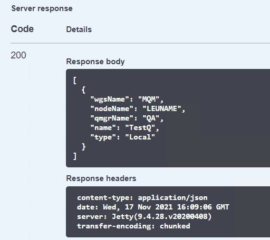Click the opening square bracket in response body

pos(75,81)
